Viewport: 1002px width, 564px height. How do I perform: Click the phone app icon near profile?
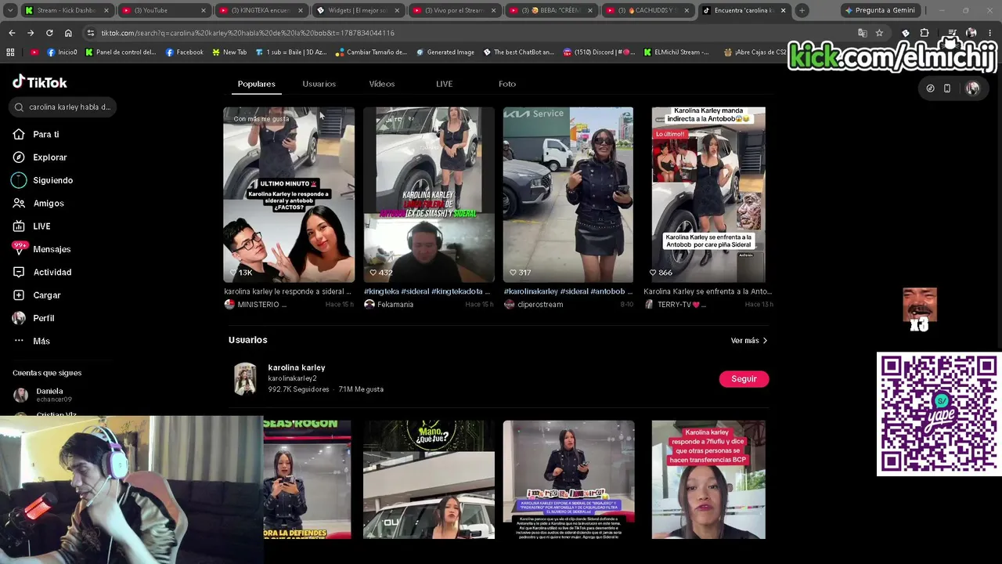[x=947, y=89]
